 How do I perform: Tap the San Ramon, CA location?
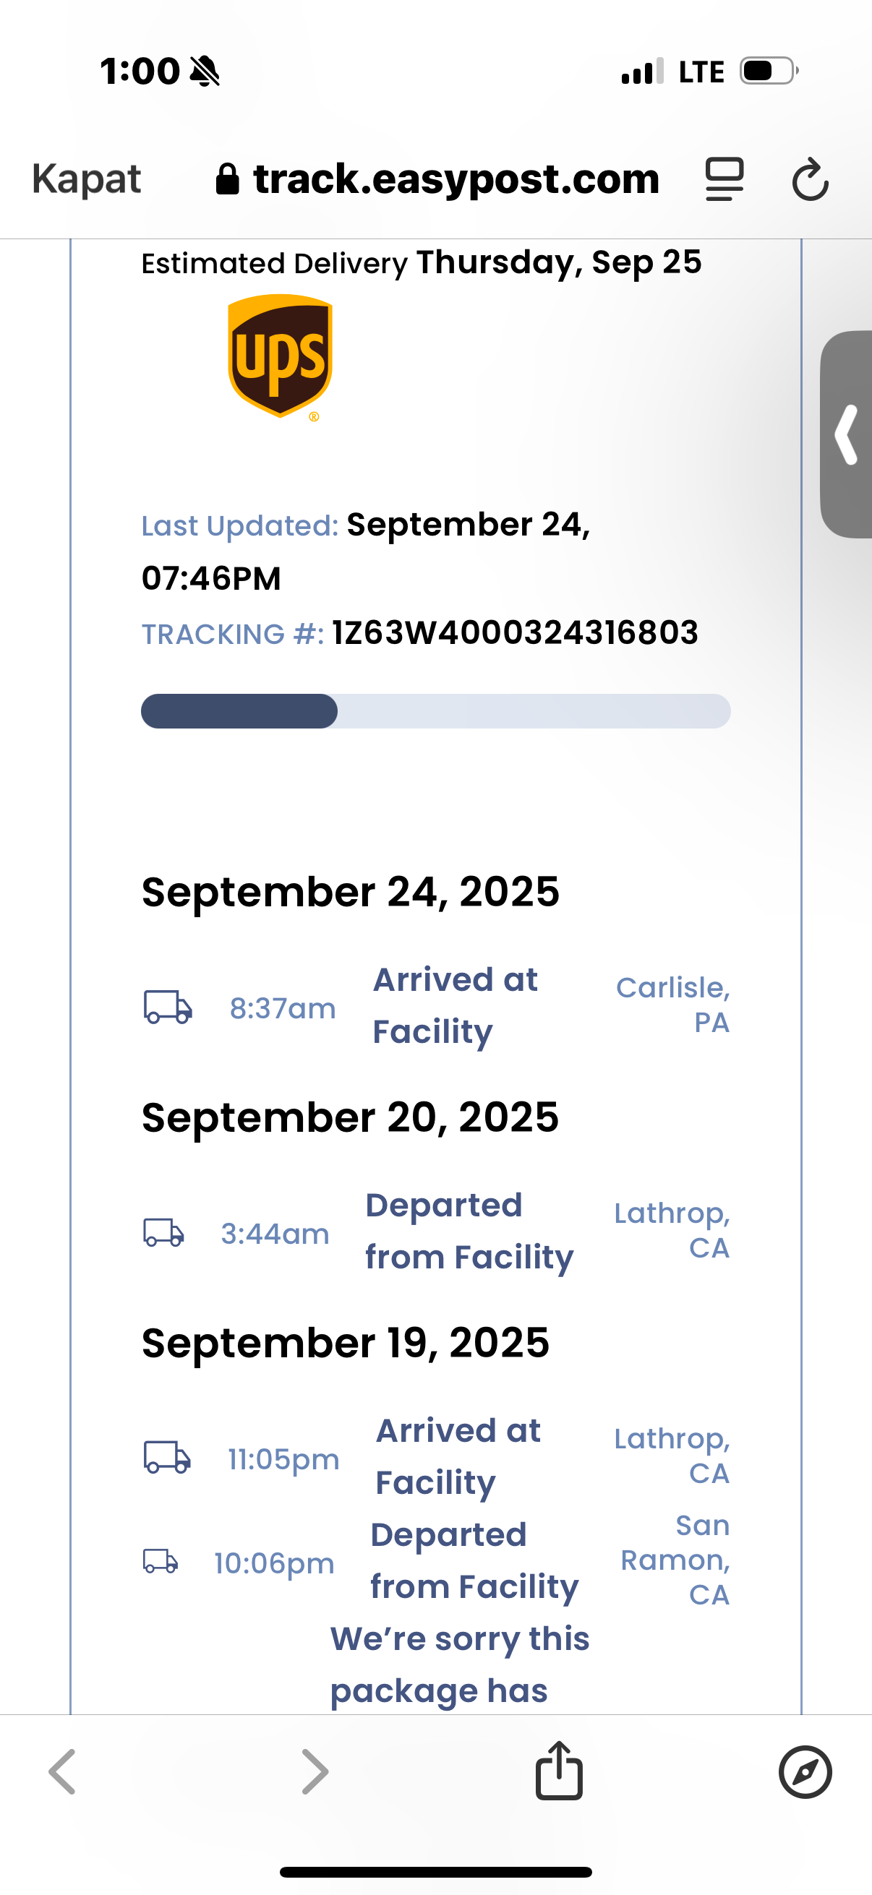coord(675,1560)
